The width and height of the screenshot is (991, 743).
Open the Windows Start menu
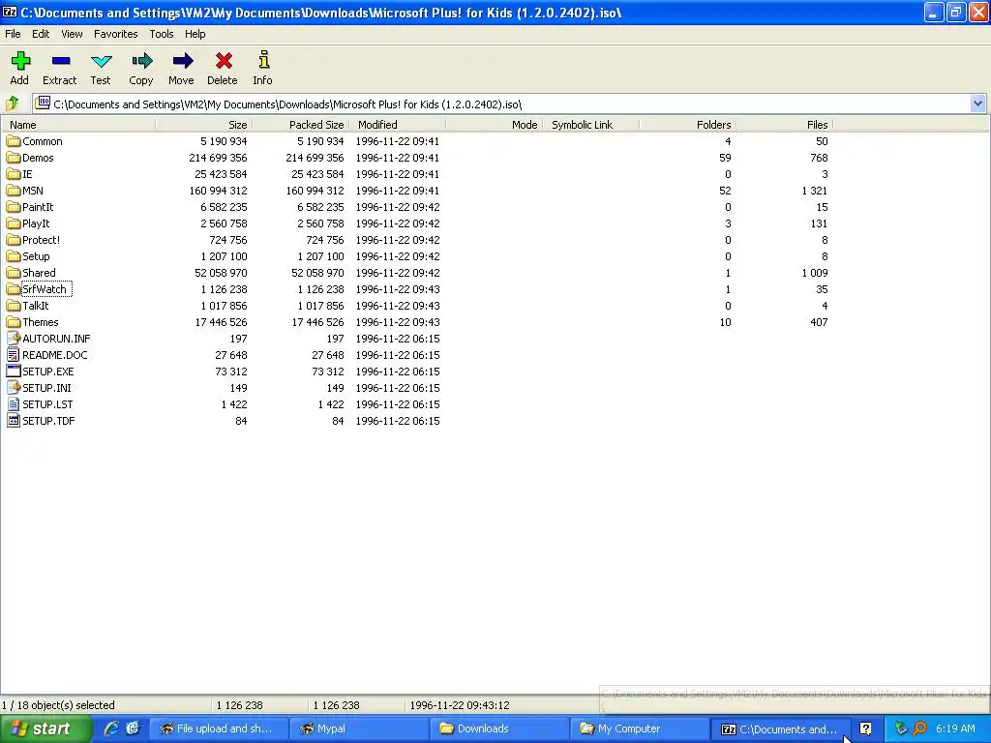(x=45, y=728)
